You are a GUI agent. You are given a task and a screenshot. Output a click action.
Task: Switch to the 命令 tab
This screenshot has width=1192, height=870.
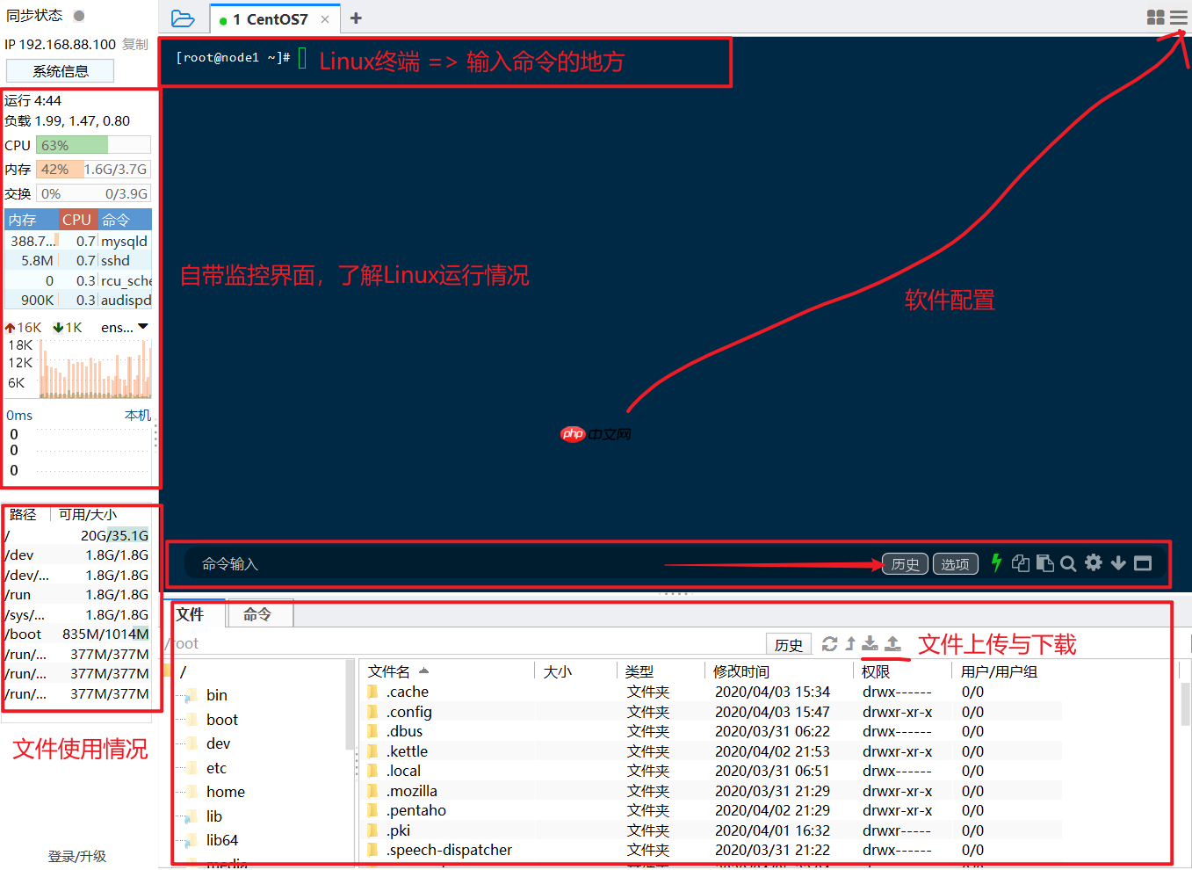click(x=259, y=614)
